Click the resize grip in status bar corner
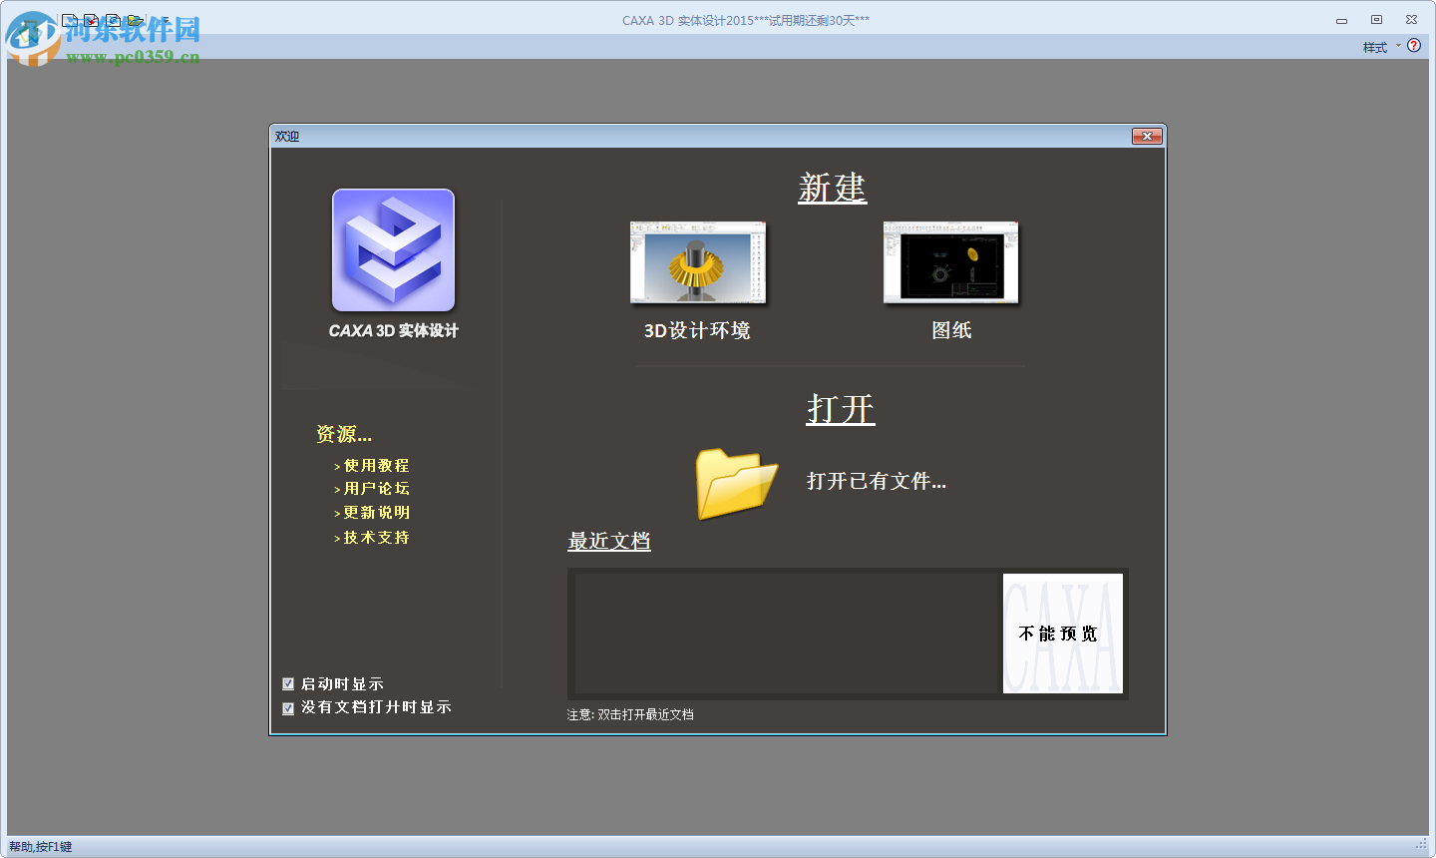This screenshot has width=1436, height=858. coord(1422,846)
